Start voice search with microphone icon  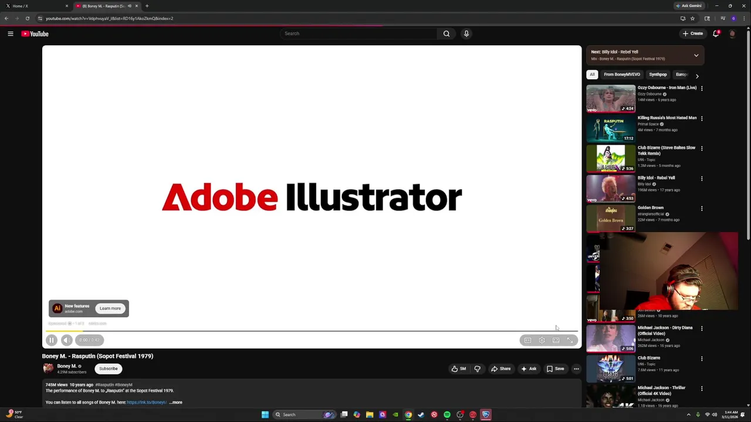pos(466,33)
